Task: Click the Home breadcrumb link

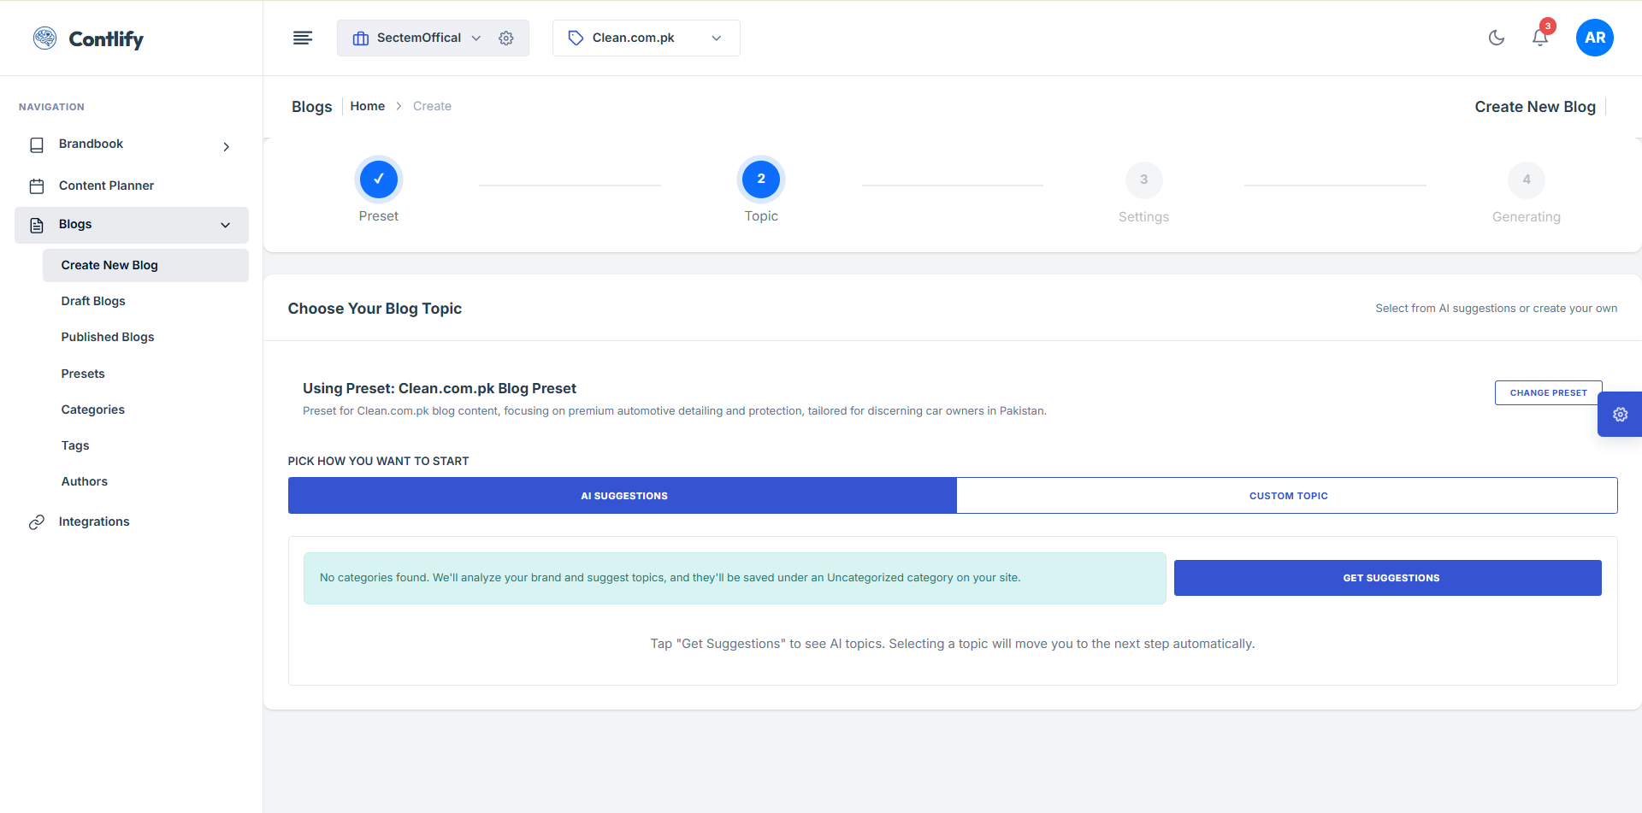Action: 367,106
